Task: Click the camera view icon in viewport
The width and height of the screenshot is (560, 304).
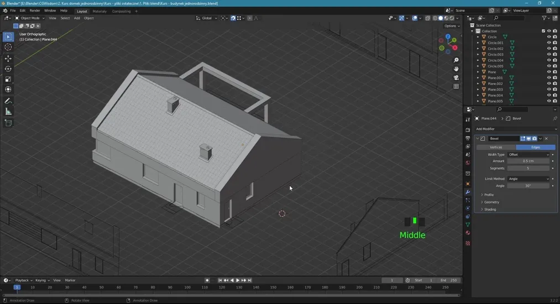Action: click(456, 77)
